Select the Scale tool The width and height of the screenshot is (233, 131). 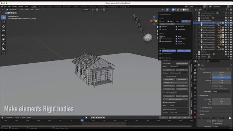point(3,35)
